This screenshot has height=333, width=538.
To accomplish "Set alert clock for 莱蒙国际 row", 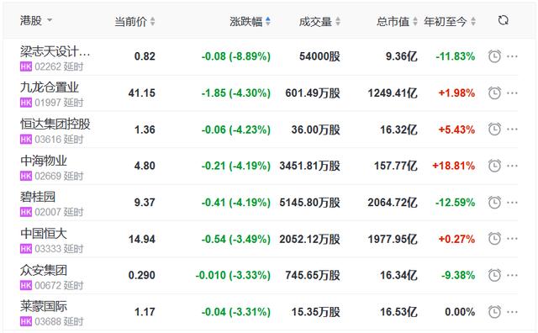I will pyautogui.click(x=494, y=312).
